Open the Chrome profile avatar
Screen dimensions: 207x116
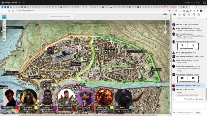201,11
